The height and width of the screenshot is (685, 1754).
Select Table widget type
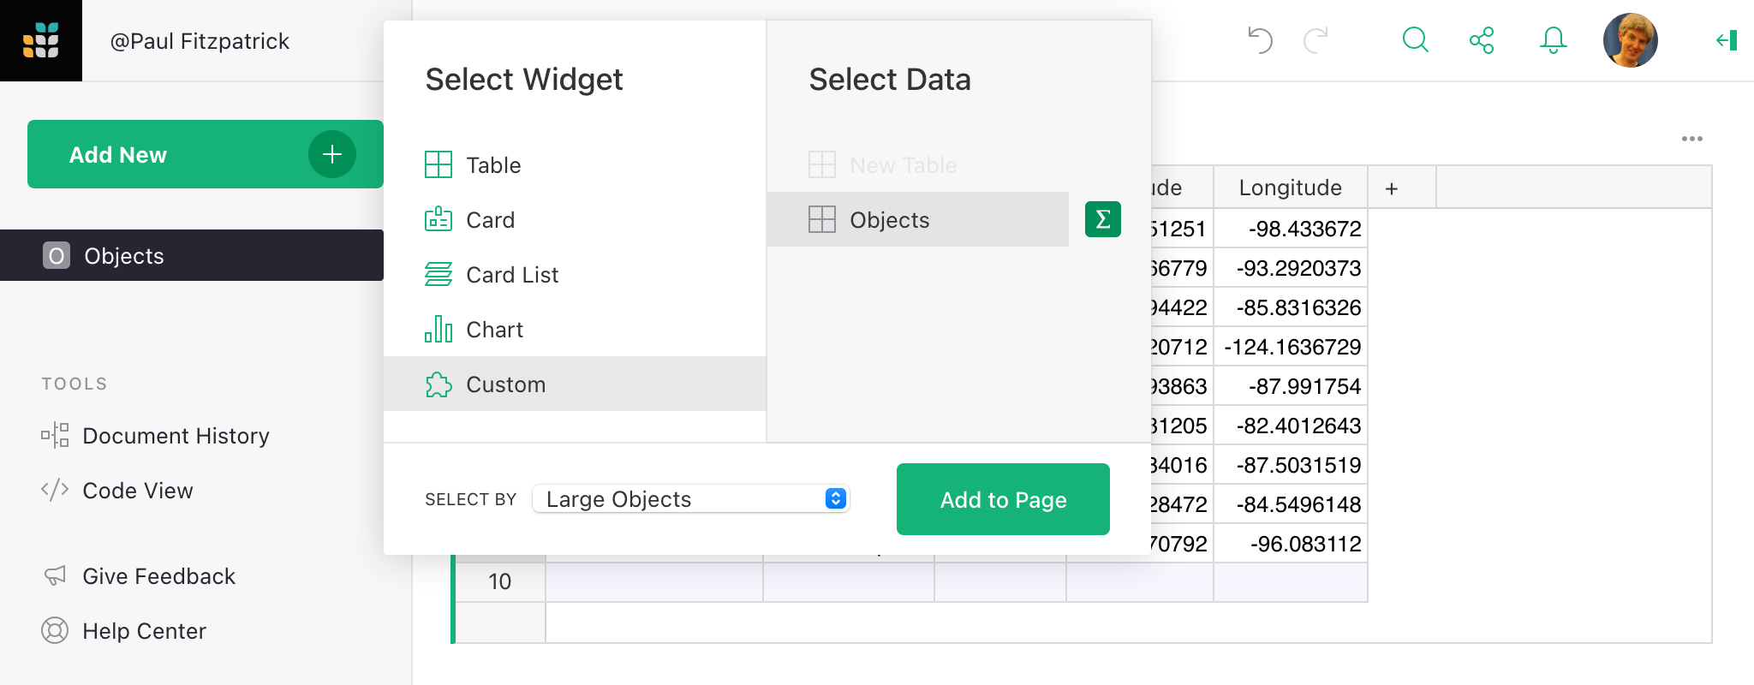click(575, 164)
